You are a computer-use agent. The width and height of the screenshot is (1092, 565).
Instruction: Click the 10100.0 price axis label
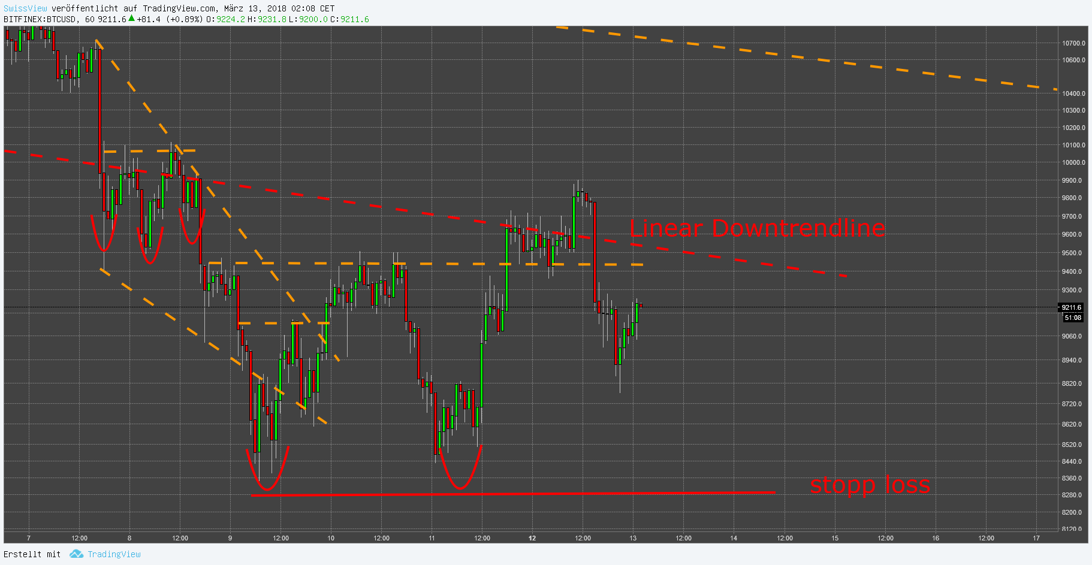point(1073,145)
